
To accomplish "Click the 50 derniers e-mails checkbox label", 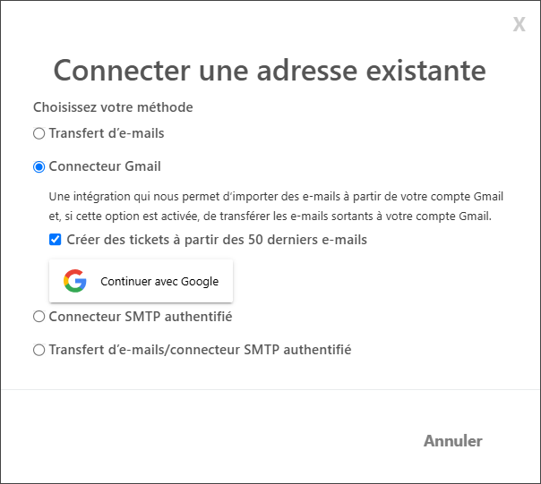I will (x=217, y=240).
